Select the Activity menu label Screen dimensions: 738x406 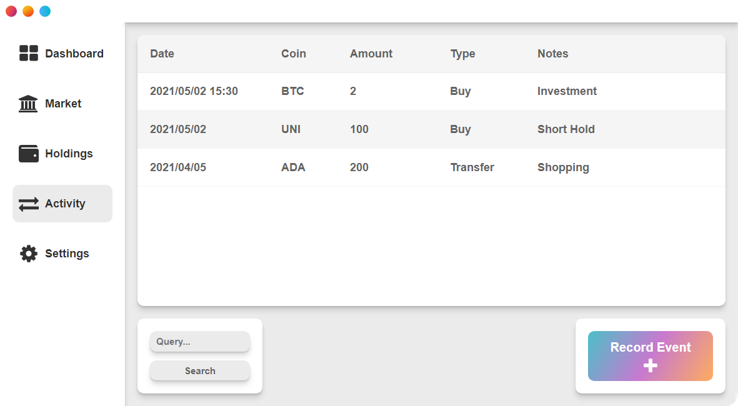click(65, 204)
